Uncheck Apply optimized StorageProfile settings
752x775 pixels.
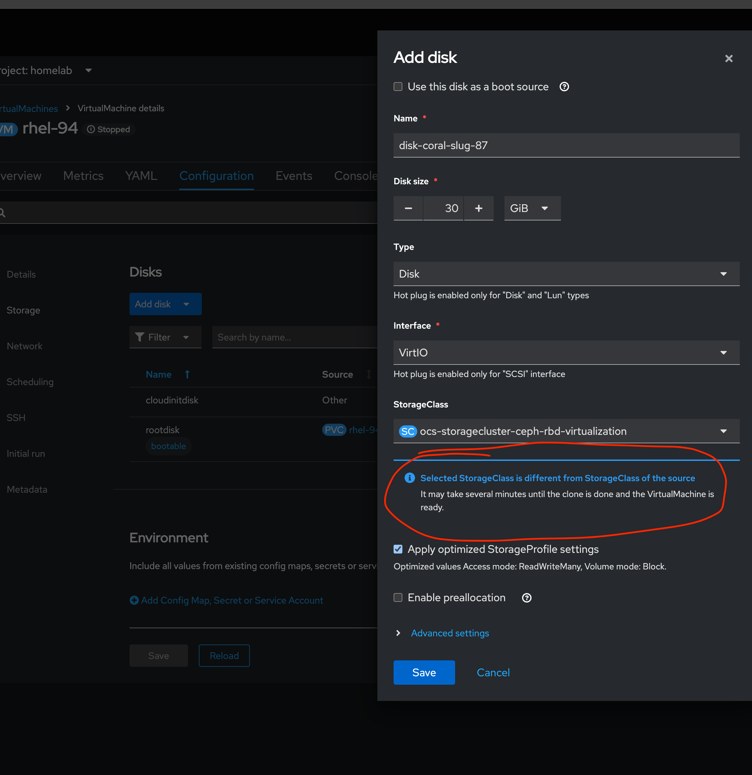pyautogui.click(x=398, y=549)
